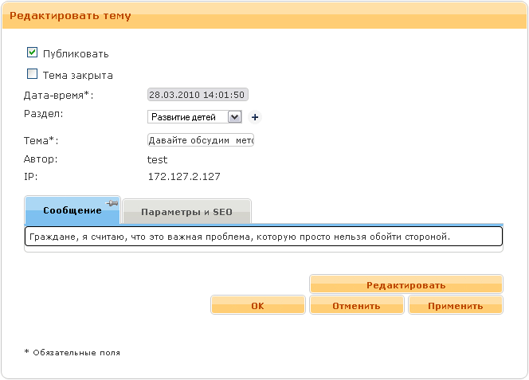Click the Тема закрыта label text
The height and width of the screenshot is (380, 529).
pos(77,76)
